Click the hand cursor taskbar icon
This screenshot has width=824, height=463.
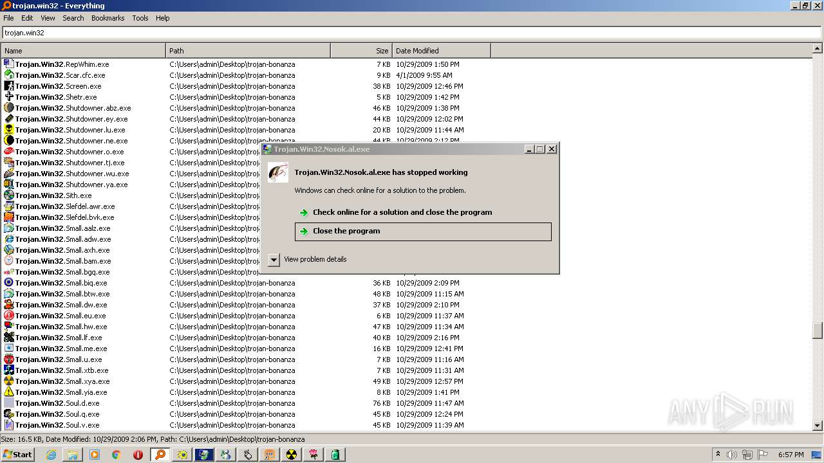pyautogui.click(x=248, y=455)
